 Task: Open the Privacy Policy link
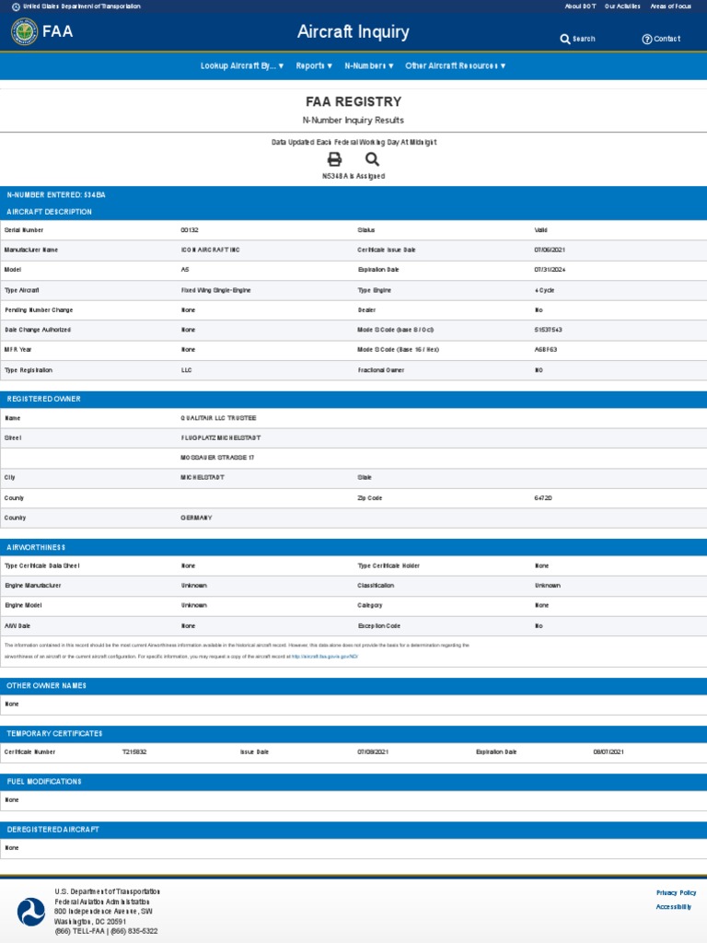click(x=676, y=892)
